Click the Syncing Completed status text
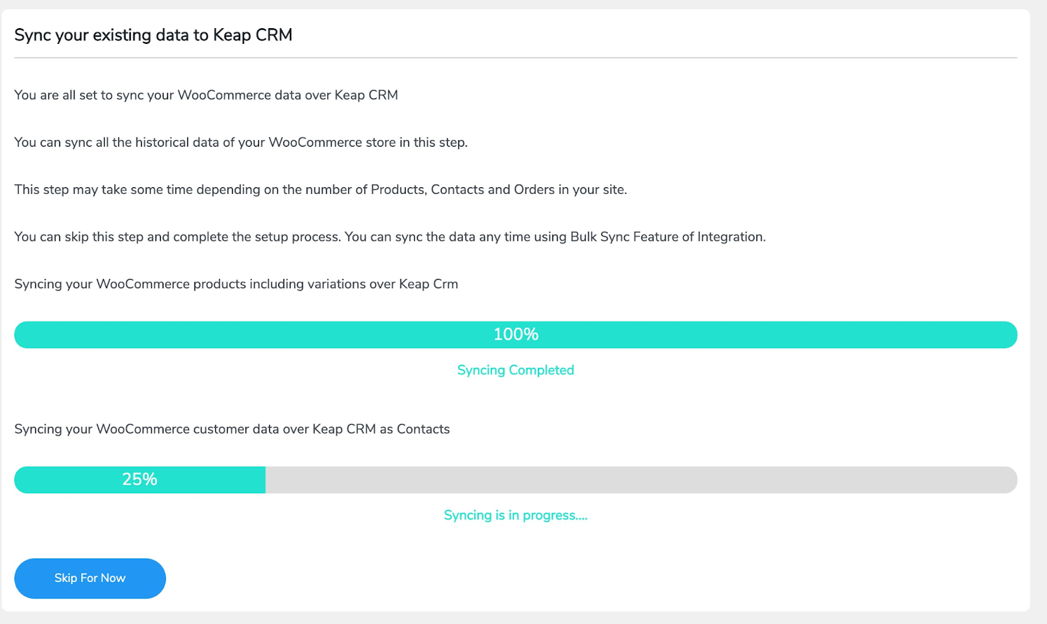This screenshot has height=624, width=1047. [x=516, y=370]
